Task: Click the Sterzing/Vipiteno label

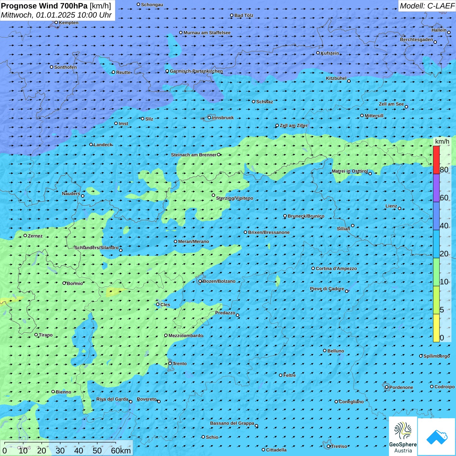Action: click(x=235, y=198)
